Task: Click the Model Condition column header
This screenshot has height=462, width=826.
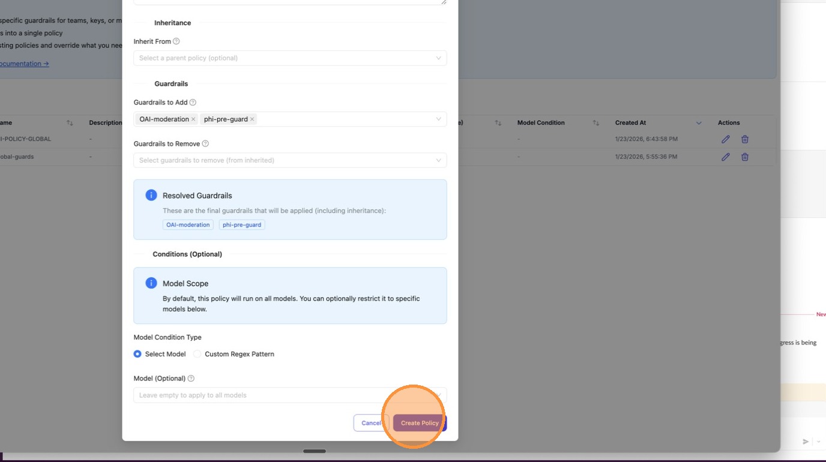Action: tap(541, 123)
